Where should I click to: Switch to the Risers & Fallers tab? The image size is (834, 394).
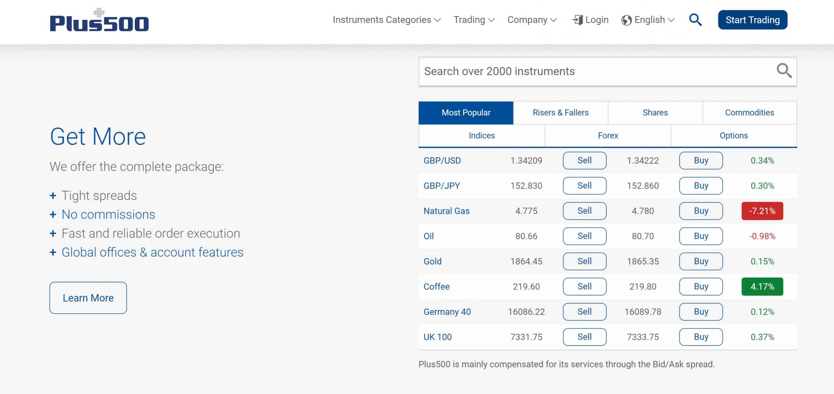(560, 113)
